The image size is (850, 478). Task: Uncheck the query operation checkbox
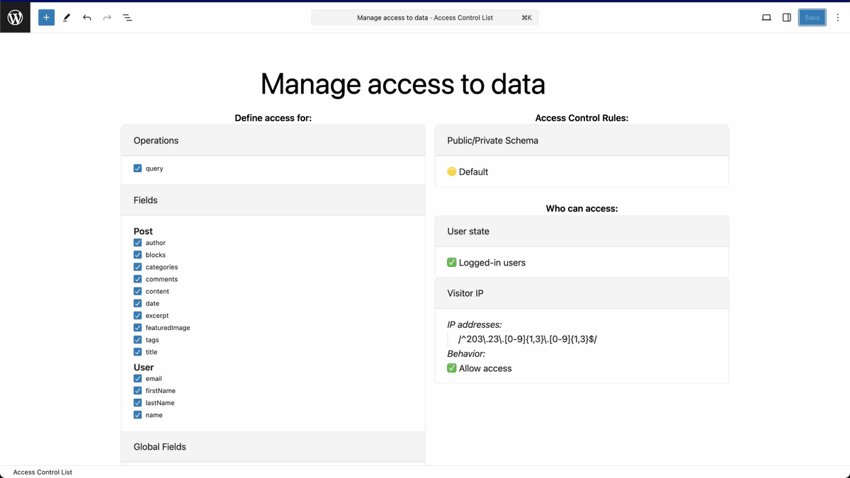pos(137,168)
